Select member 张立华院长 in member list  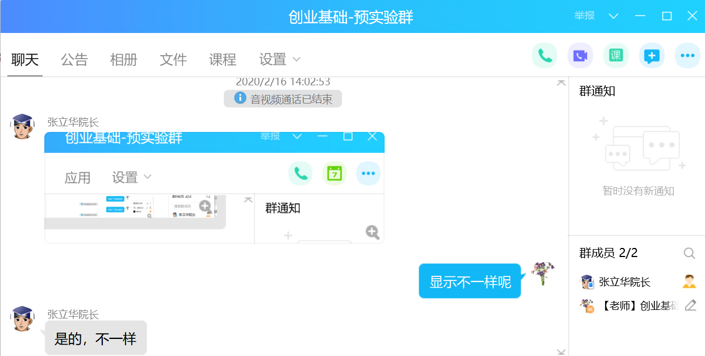(624, 282)
